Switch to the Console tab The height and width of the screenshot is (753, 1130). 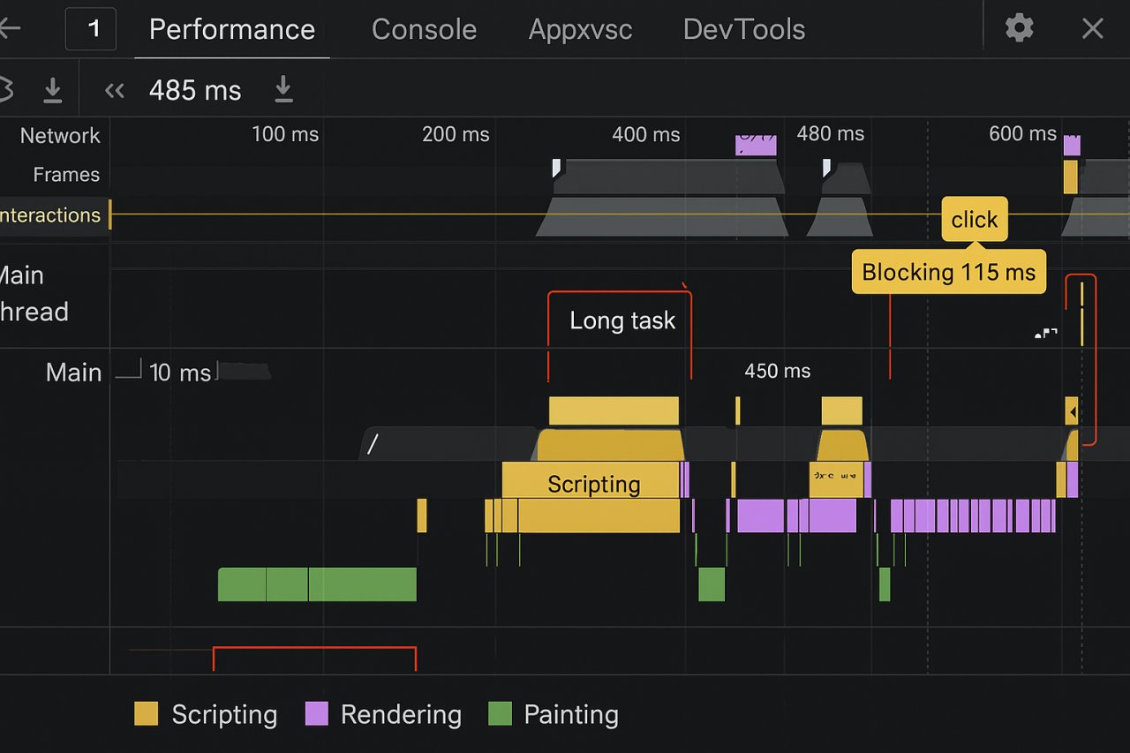coord(424,29)
